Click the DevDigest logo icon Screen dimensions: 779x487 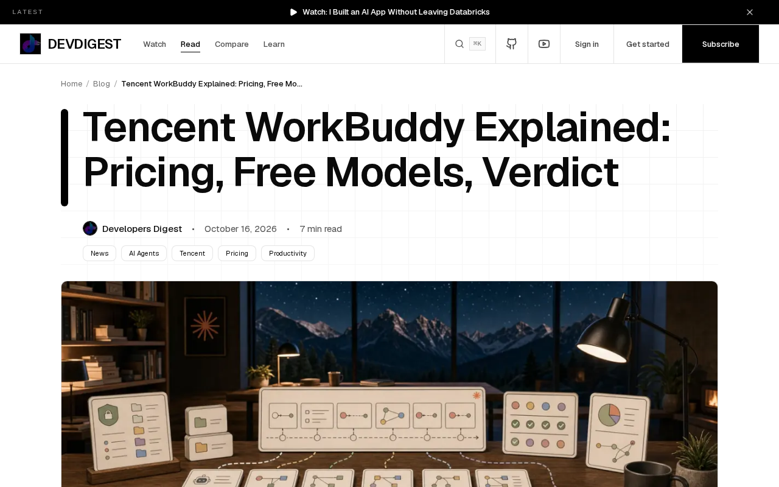click(x=30, y=44)
